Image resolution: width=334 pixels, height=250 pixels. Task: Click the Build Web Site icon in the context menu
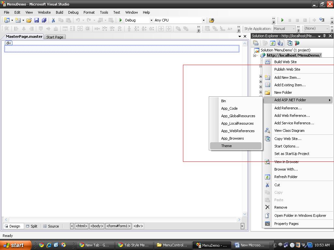coord(267,62)
